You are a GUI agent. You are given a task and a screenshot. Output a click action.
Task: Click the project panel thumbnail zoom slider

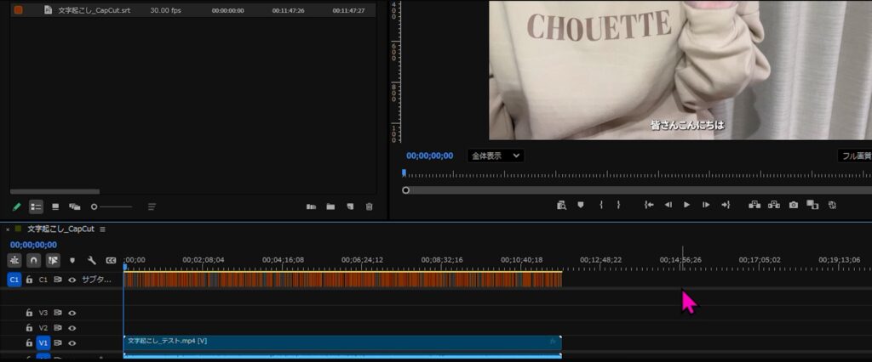112,206
